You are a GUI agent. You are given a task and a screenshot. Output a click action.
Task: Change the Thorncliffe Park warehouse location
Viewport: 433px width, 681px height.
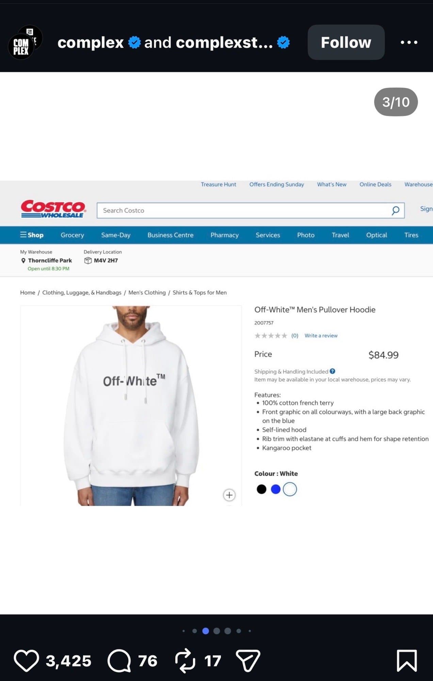click(47, 260)
